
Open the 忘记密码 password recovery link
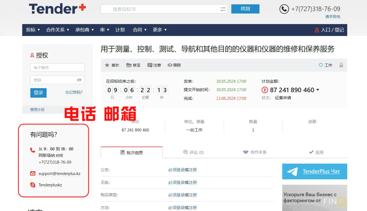coord(74,92)
